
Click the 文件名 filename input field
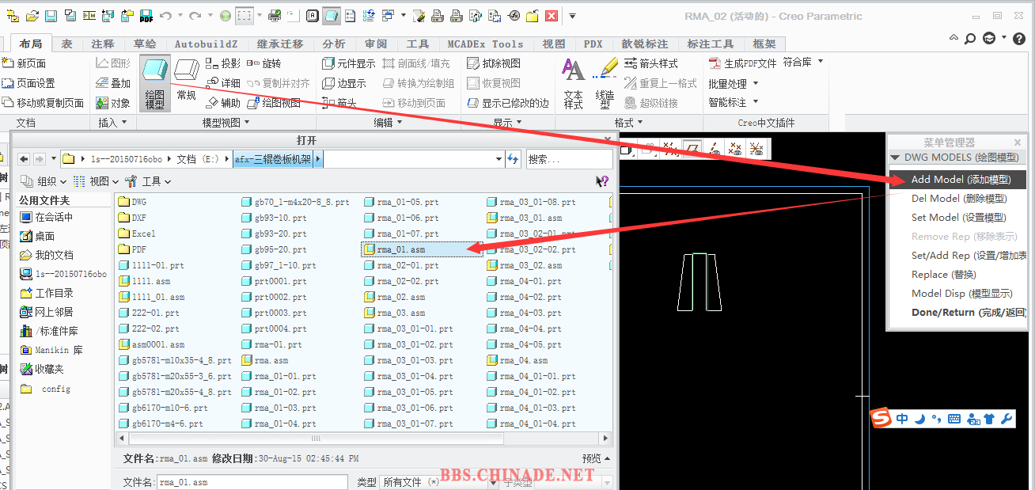(252, 482)
